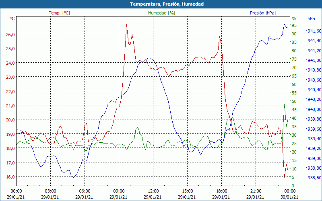
Task: Click the '06:00' time axis label
Action: tap(85, 191)
